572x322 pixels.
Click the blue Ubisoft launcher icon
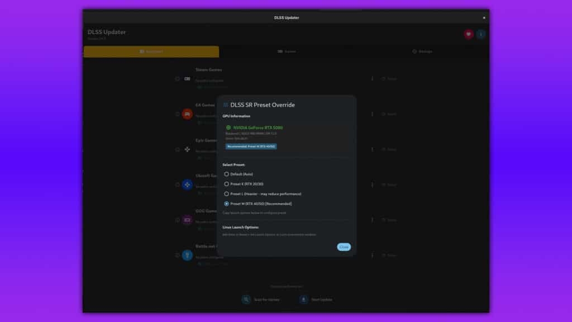click(187, 184)
